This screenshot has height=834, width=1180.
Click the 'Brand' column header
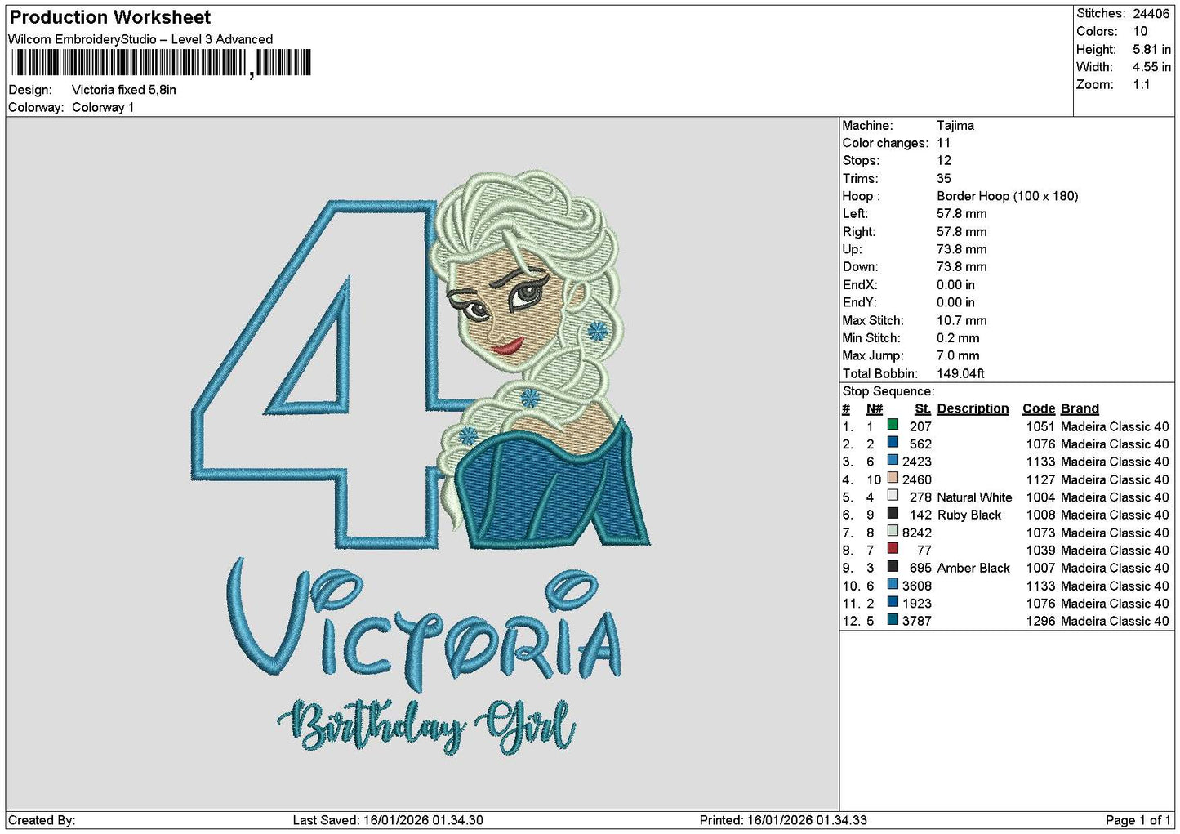click(1080, 408)
